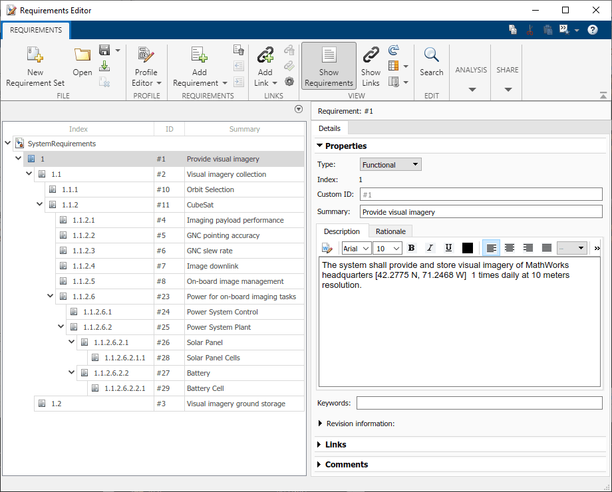The image size is (612, 492).
Task: Collapse the 1.1.2.6 requirement branch
Action: [50, 296]
